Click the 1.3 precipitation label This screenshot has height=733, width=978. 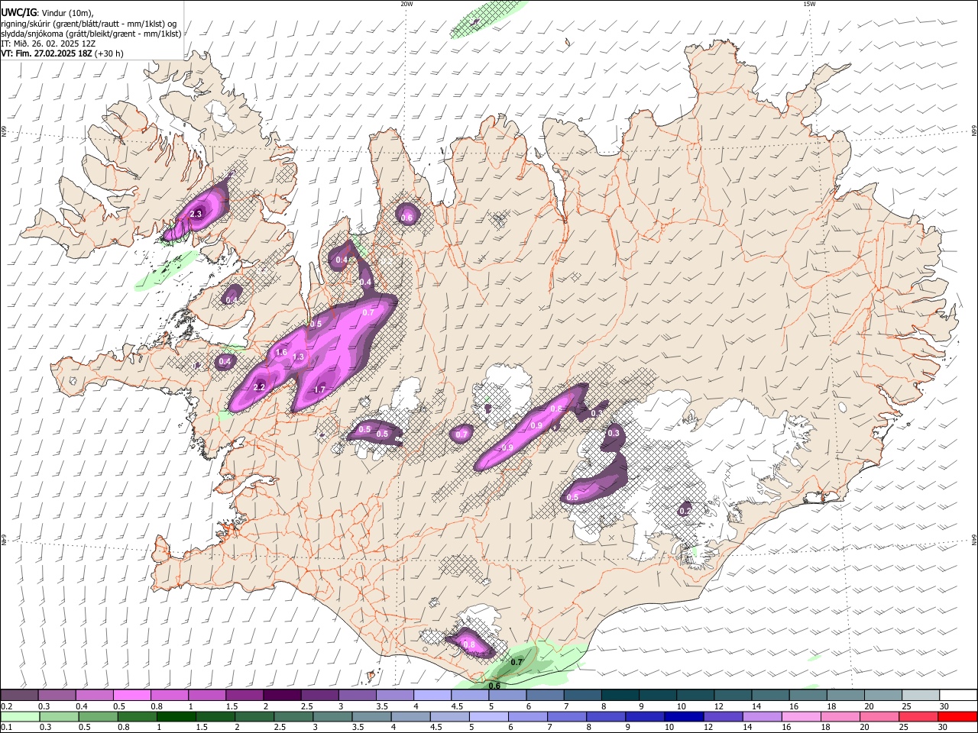pyautogui.click(x=298, y=357)
